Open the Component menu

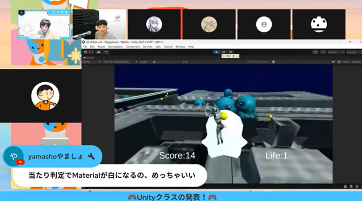tap(133, 46)
